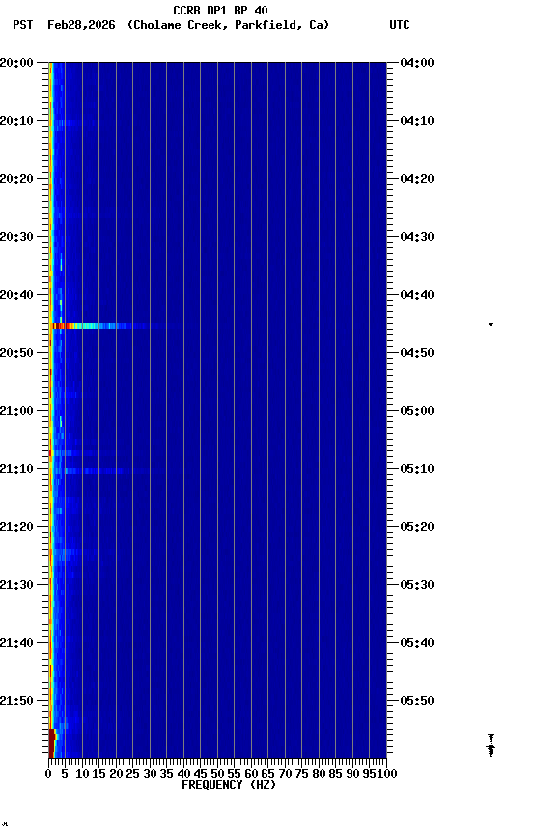Screen dimensions: 533x835
Task: Click the '04:00' UTC time label
Action: tap(417, 63)
